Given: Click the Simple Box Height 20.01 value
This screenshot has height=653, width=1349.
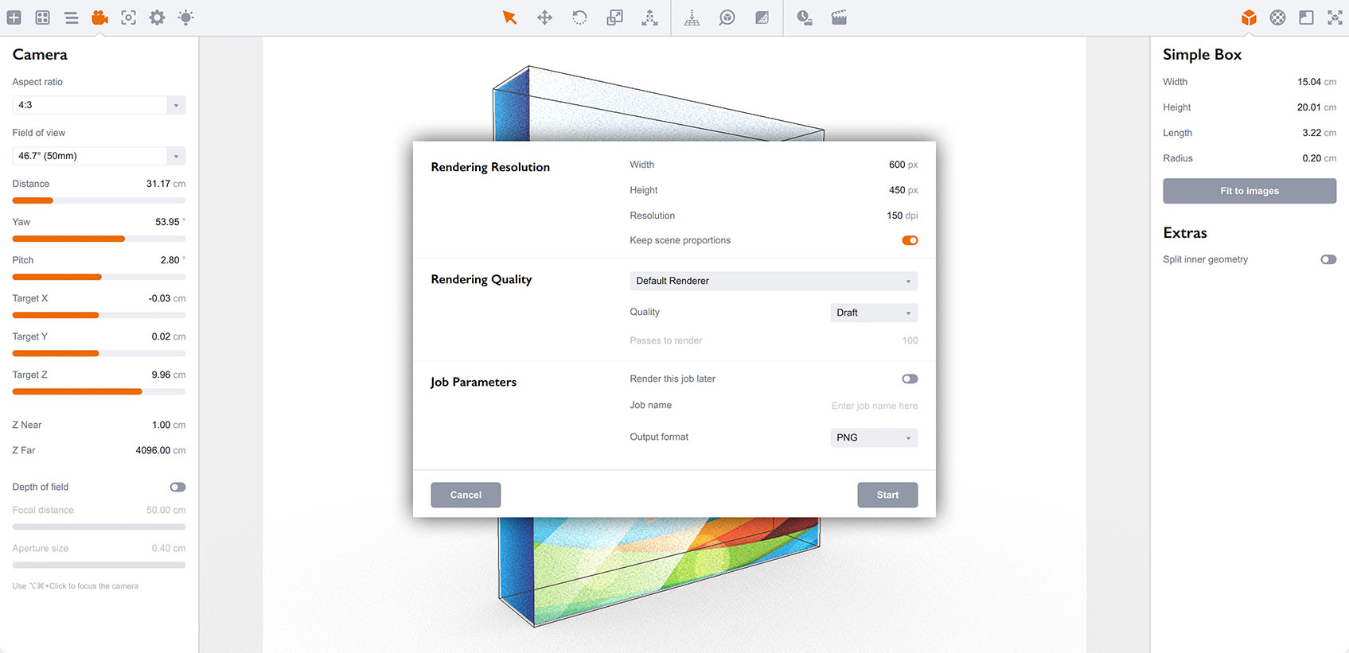Looking at the screenshot, I should 1309,107.
